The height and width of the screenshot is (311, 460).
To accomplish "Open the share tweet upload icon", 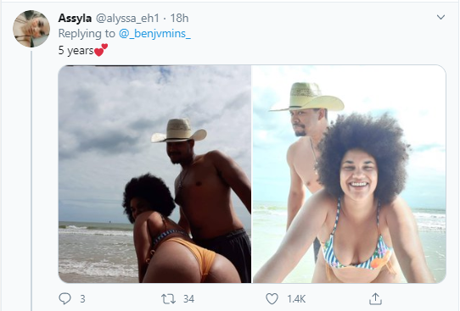I will (375, 298).
